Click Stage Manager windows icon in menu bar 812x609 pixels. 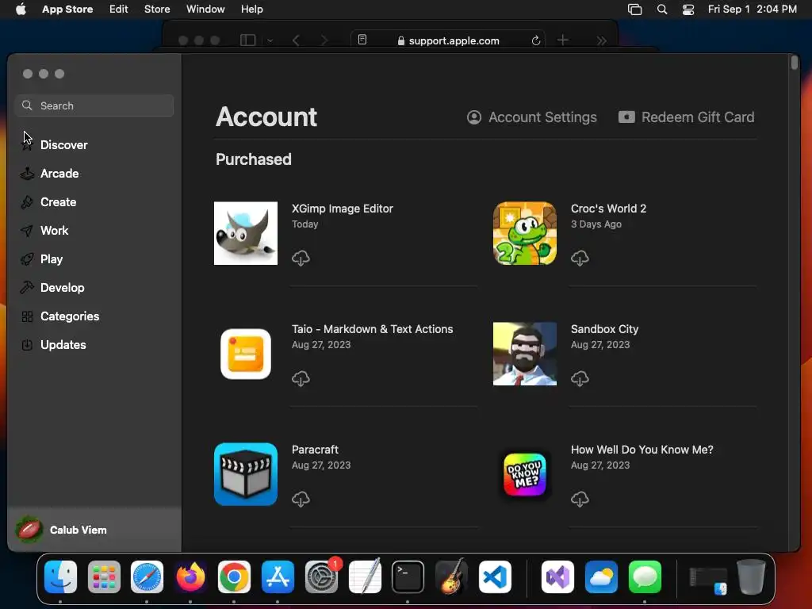coord(635,10)
